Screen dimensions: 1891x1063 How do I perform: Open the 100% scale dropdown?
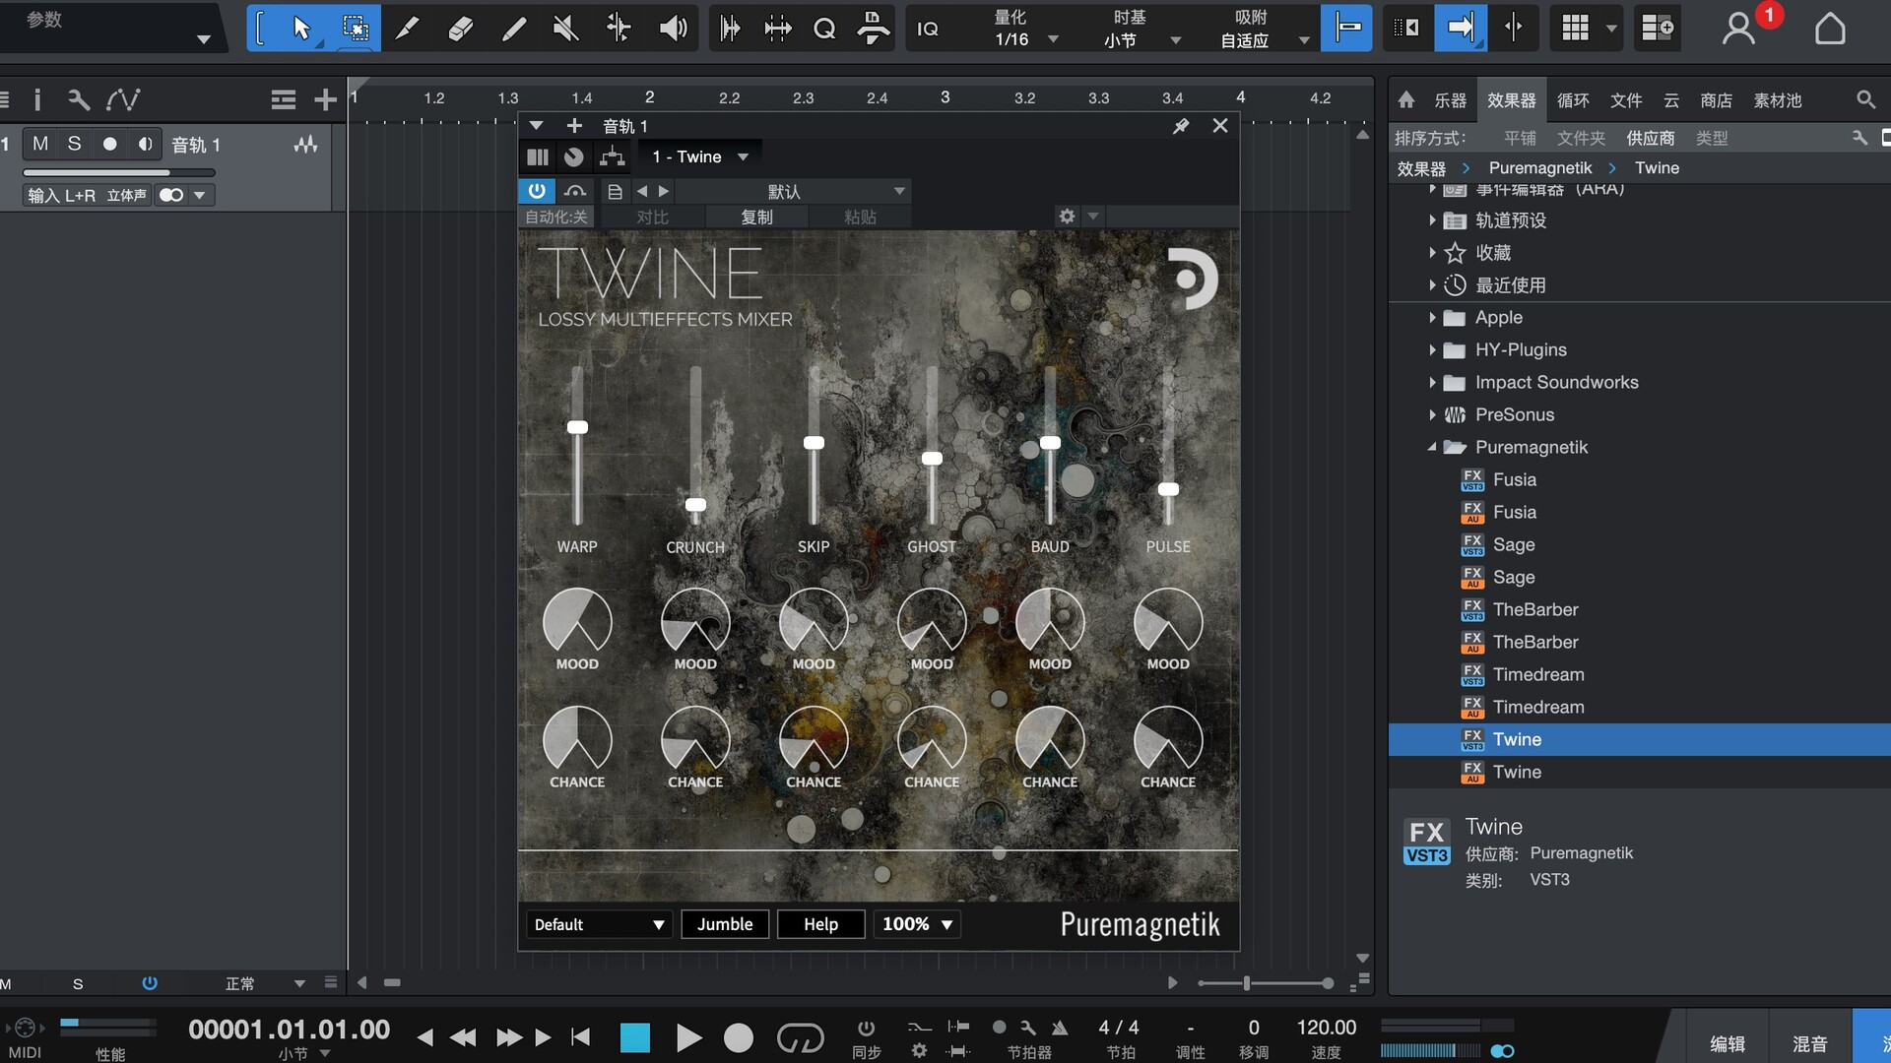[917, 924]
